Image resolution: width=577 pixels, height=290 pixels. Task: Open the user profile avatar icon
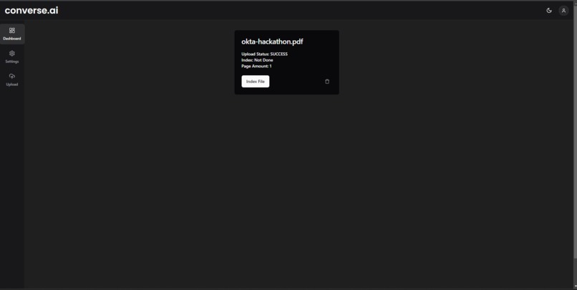(x=563, y=10)
